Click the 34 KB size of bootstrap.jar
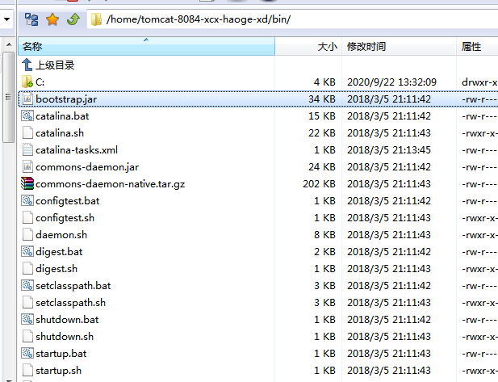Image resolution: width=498 pixels, height=382 pixels. tap(322, 99)
